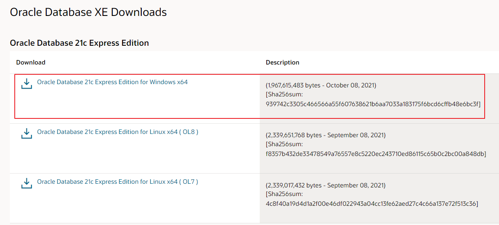Viewport: 499px width, 225px height.
Task: Select the Download column header
Action: click(31, 62)
